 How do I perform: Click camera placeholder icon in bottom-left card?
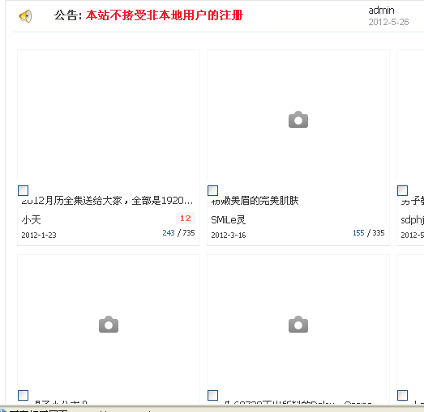pos(109,324)
